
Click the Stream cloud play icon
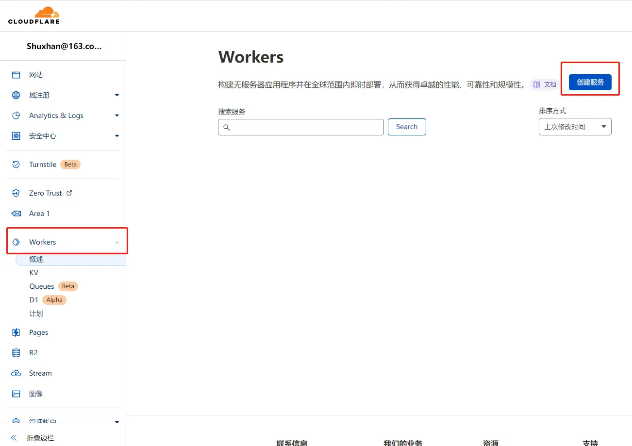(x=16, y=373)
